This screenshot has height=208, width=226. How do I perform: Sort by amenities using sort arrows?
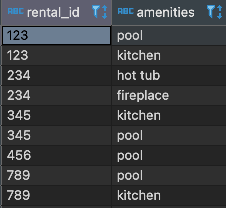pyautogui.click(x=220, y=12)
